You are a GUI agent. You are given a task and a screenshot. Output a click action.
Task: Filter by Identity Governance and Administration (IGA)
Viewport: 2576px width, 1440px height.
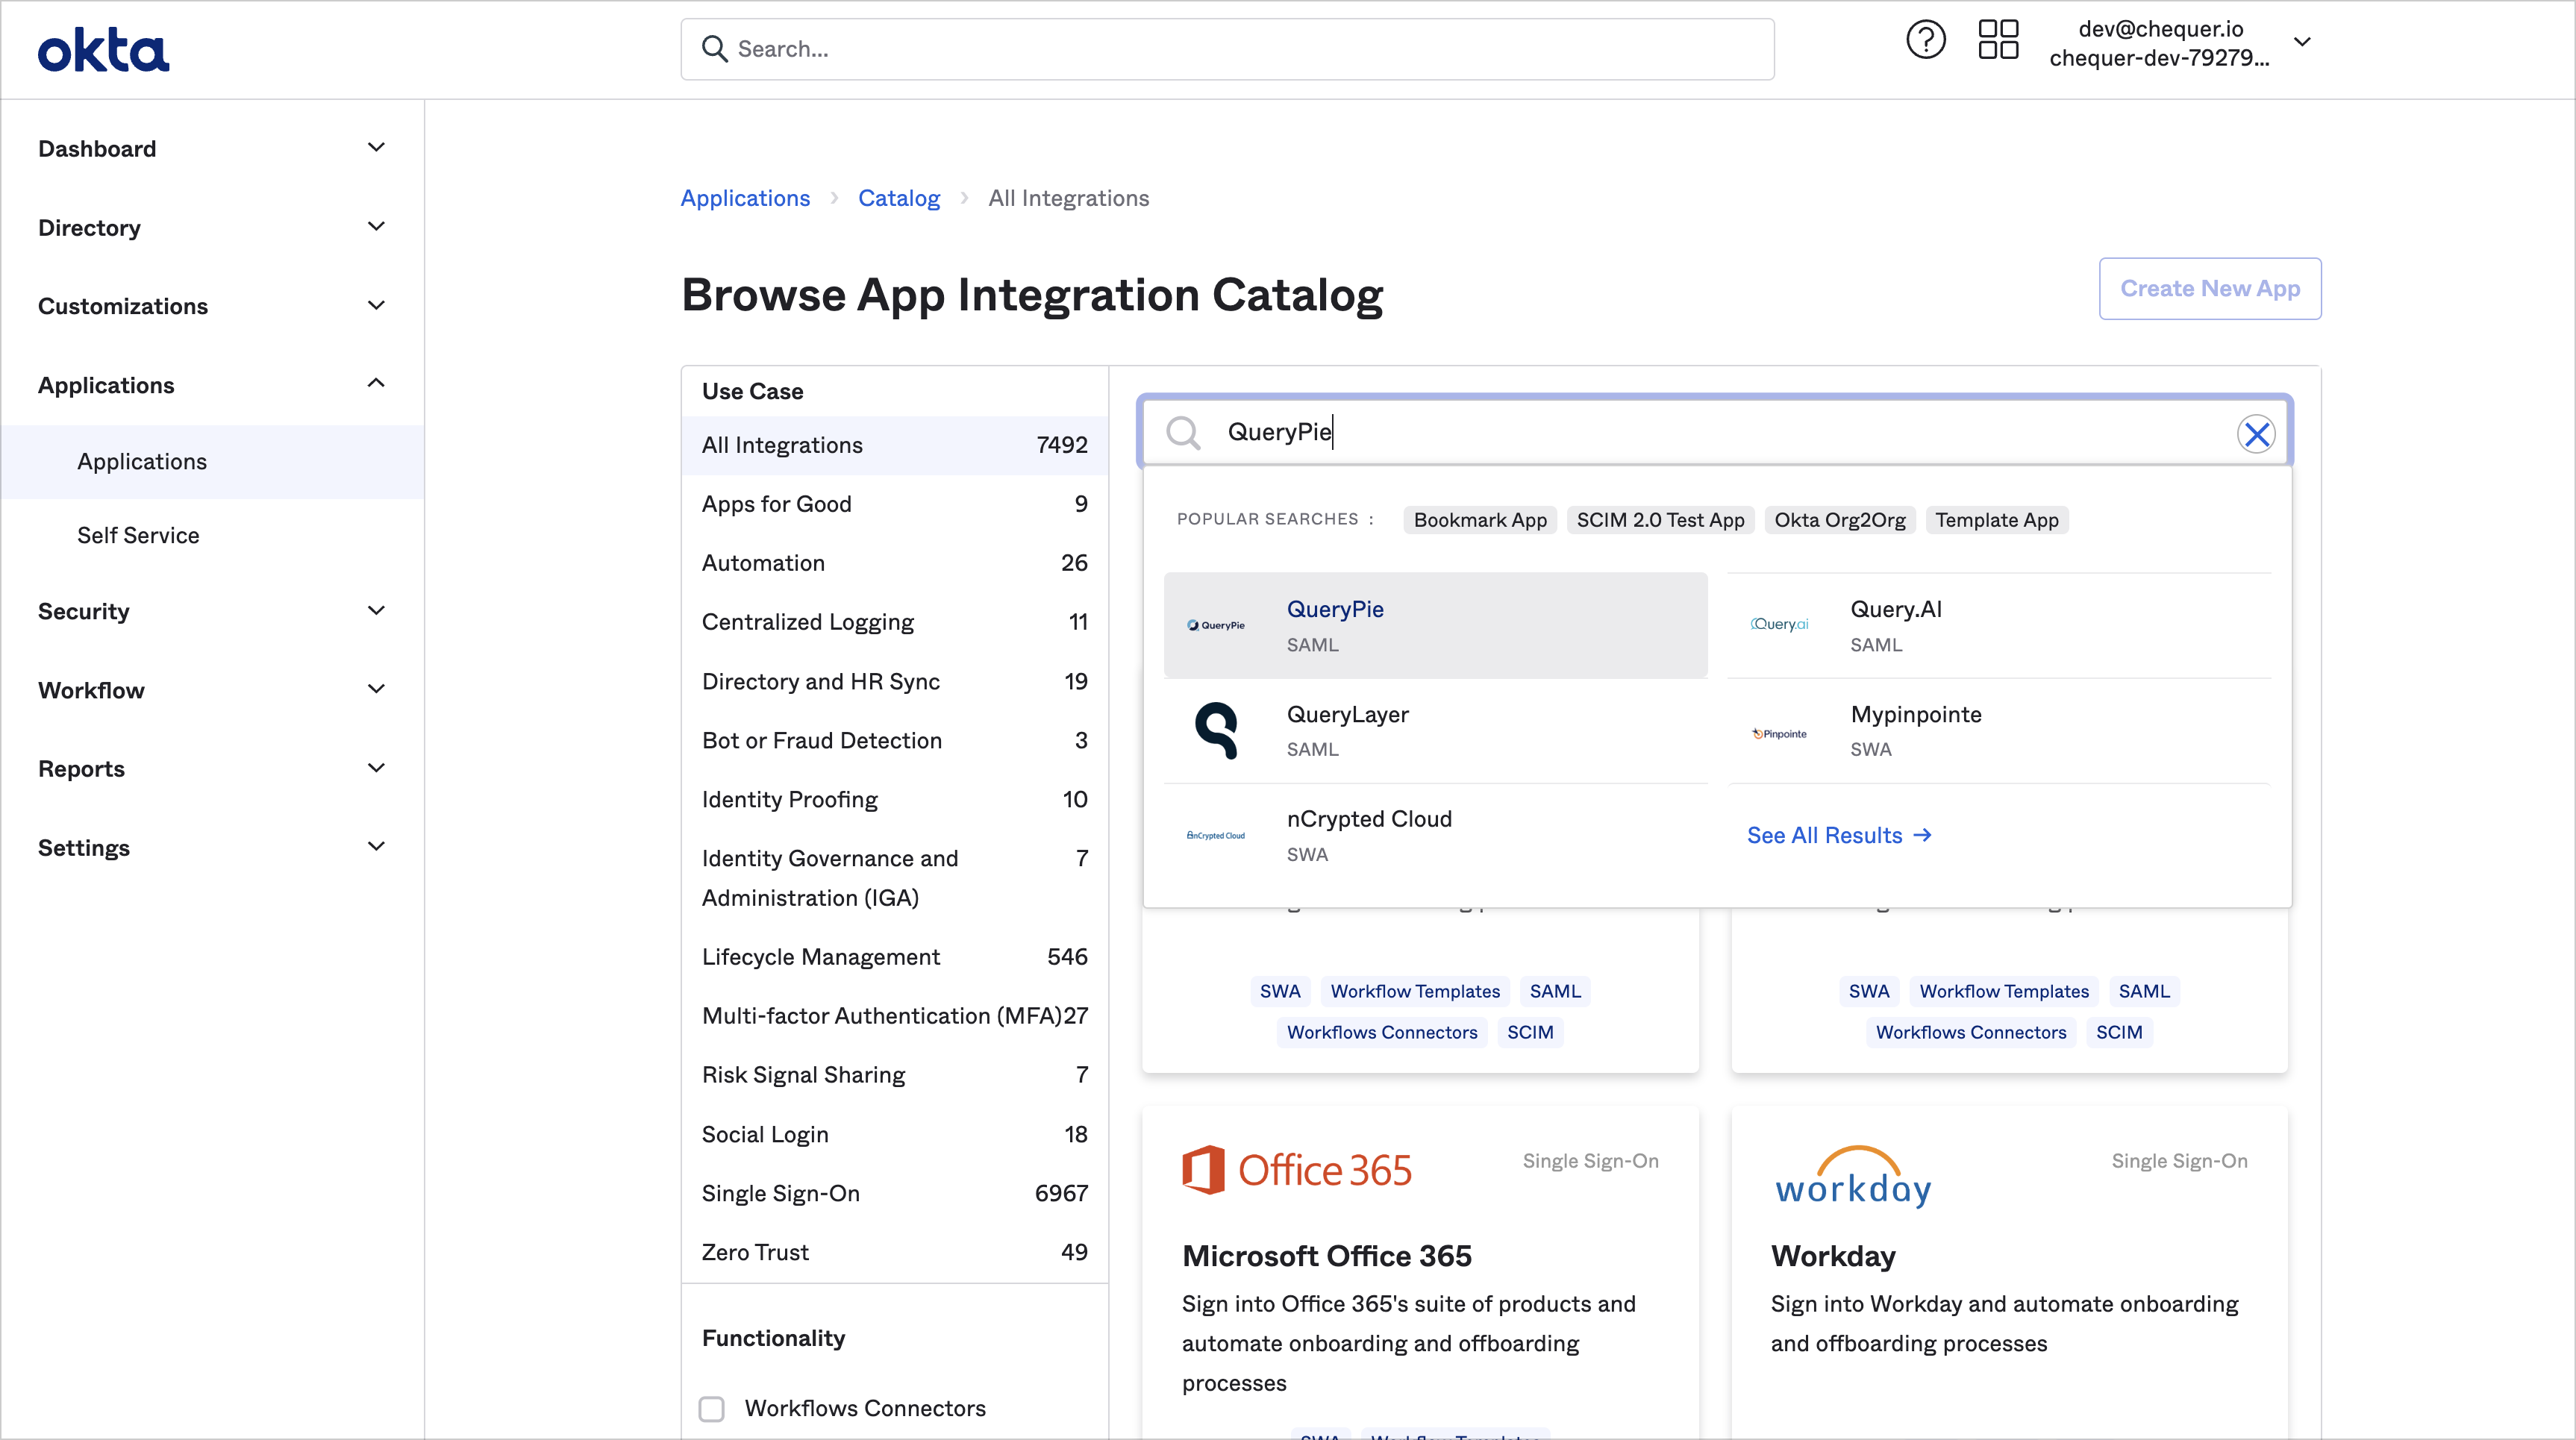[894, 878]
